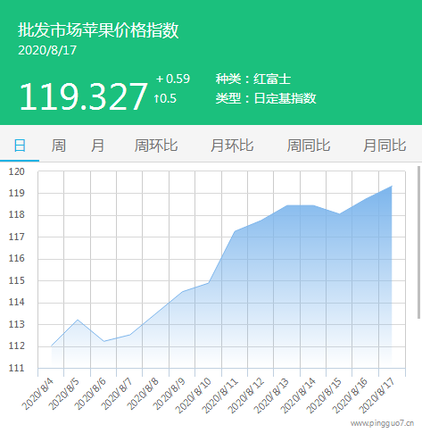Screen dimensions: 422x433
Task: Click the vertical scrollbar beside the chart
Action: 418,242
